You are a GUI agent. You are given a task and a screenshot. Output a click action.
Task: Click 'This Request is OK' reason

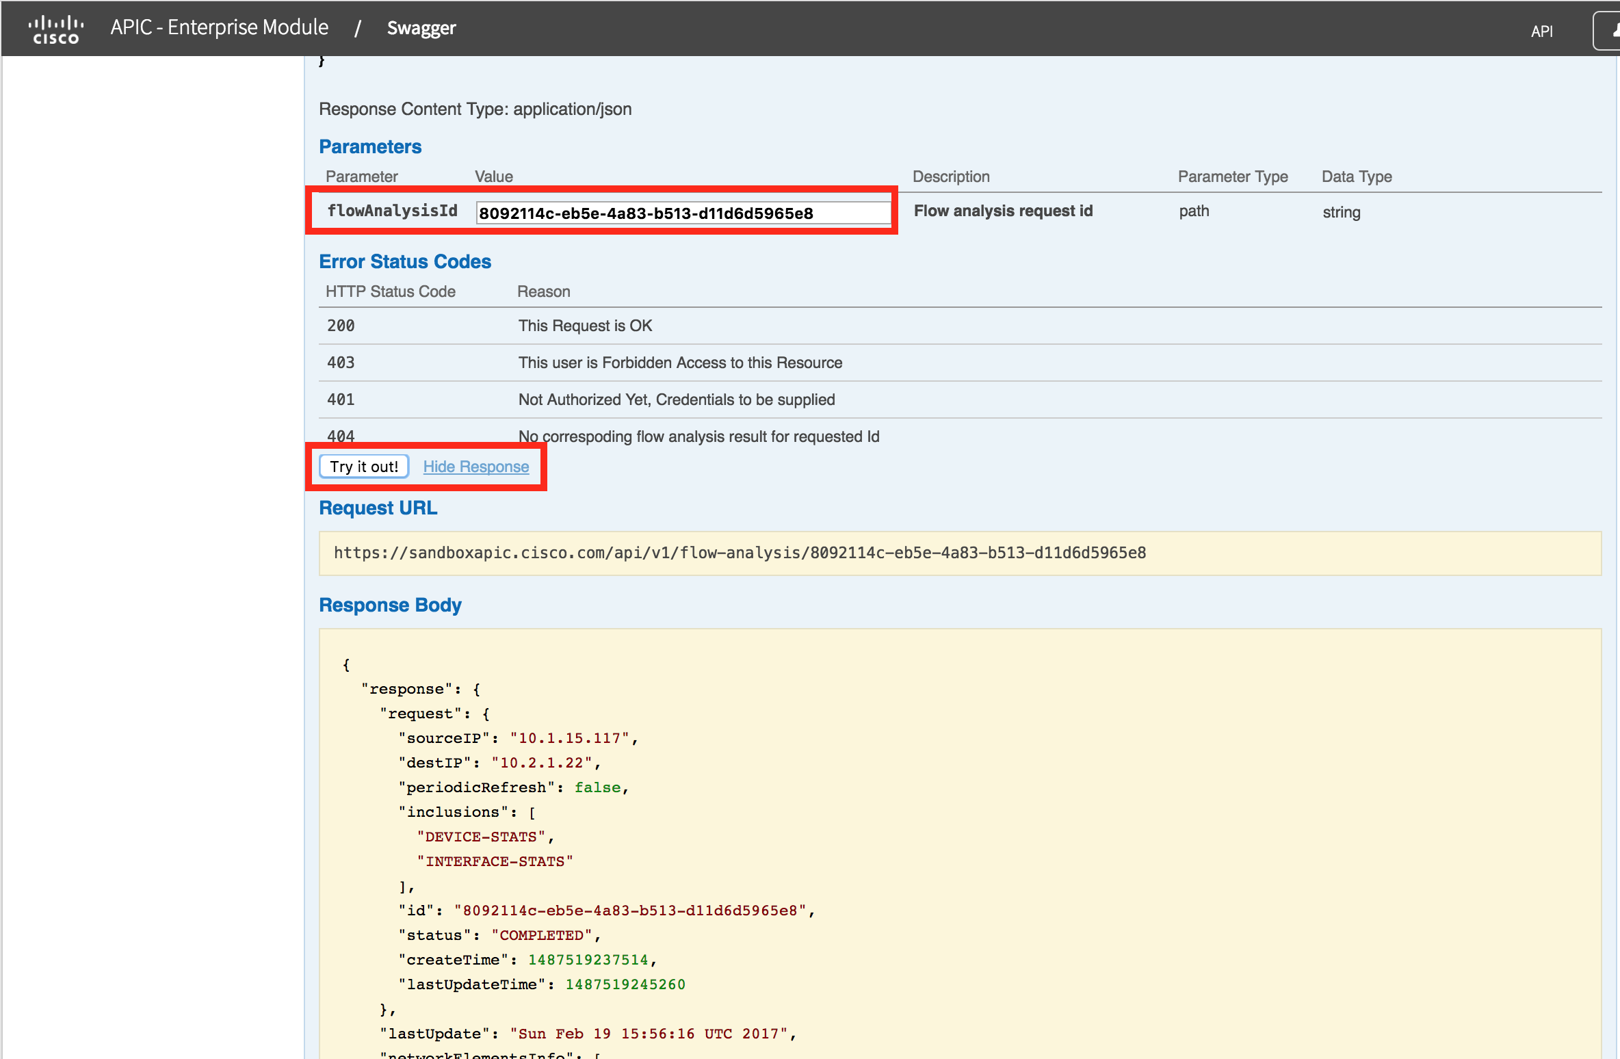coord(585,326)
